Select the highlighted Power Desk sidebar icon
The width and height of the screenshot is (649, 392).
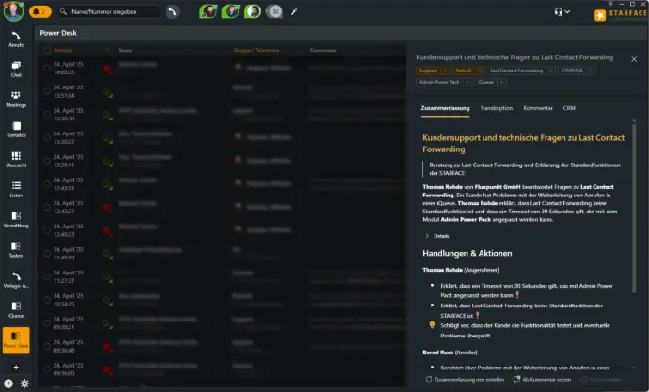[16, 340]
